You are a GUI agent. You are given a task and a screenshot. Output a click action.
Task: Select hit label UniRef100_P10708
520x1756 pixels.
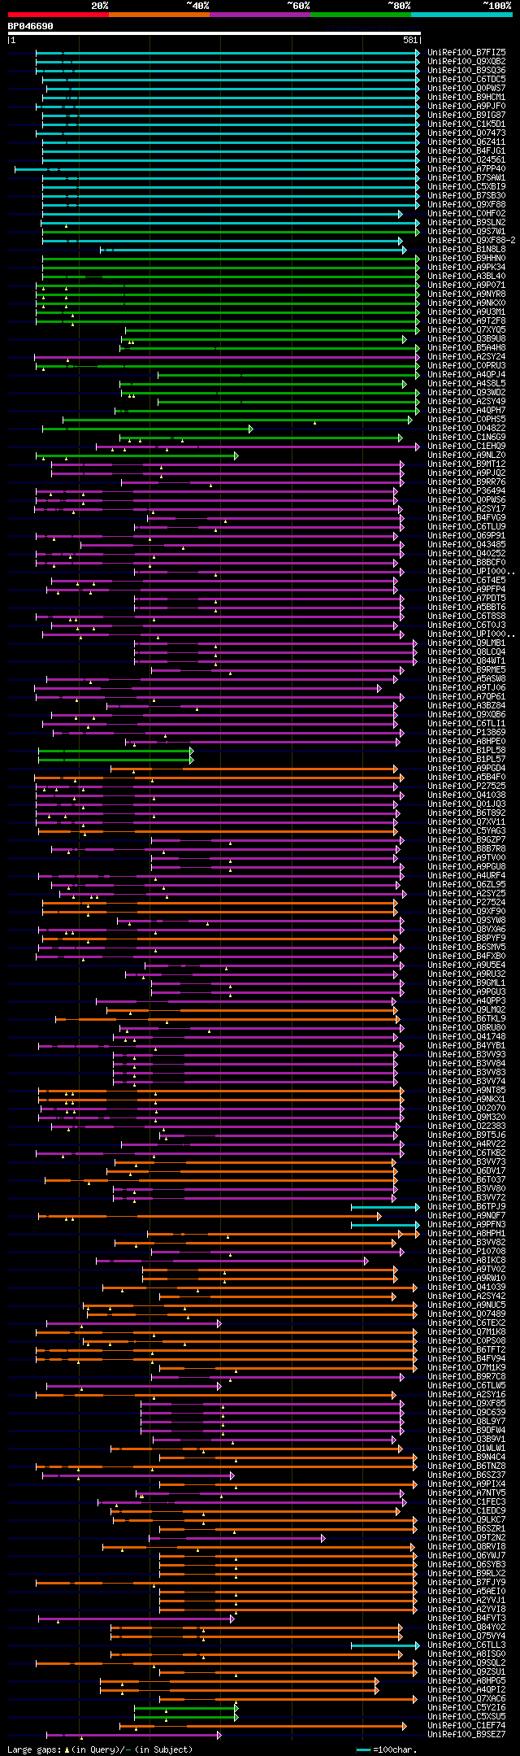click(x=466, y=1251)
